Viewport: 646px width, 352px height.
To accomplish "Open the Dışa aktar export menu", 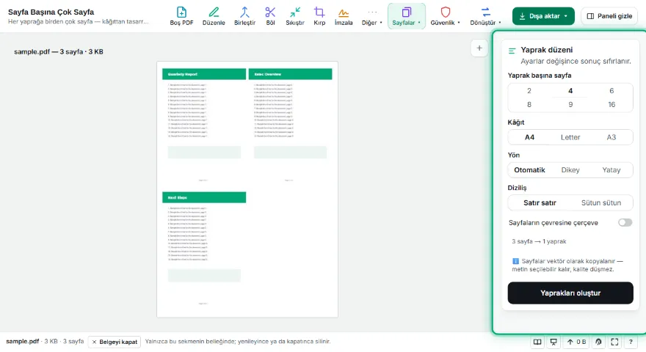I will coord(543,16).
